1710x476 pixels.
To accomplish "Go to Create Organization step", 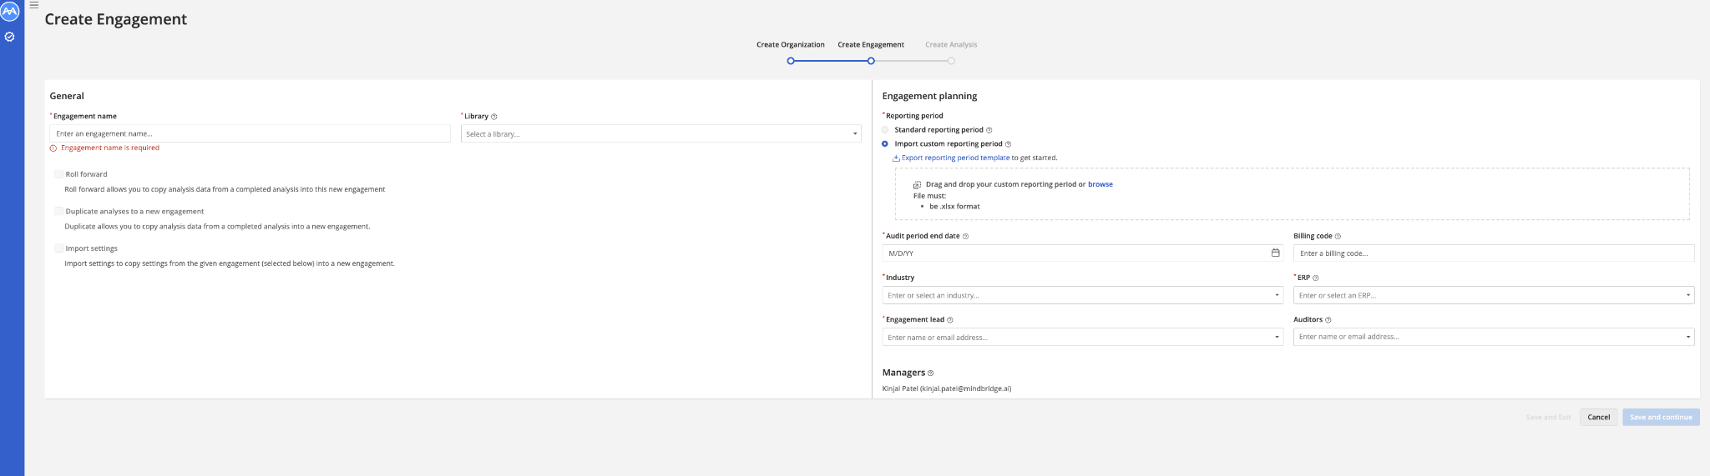I will tap(791, 45).
